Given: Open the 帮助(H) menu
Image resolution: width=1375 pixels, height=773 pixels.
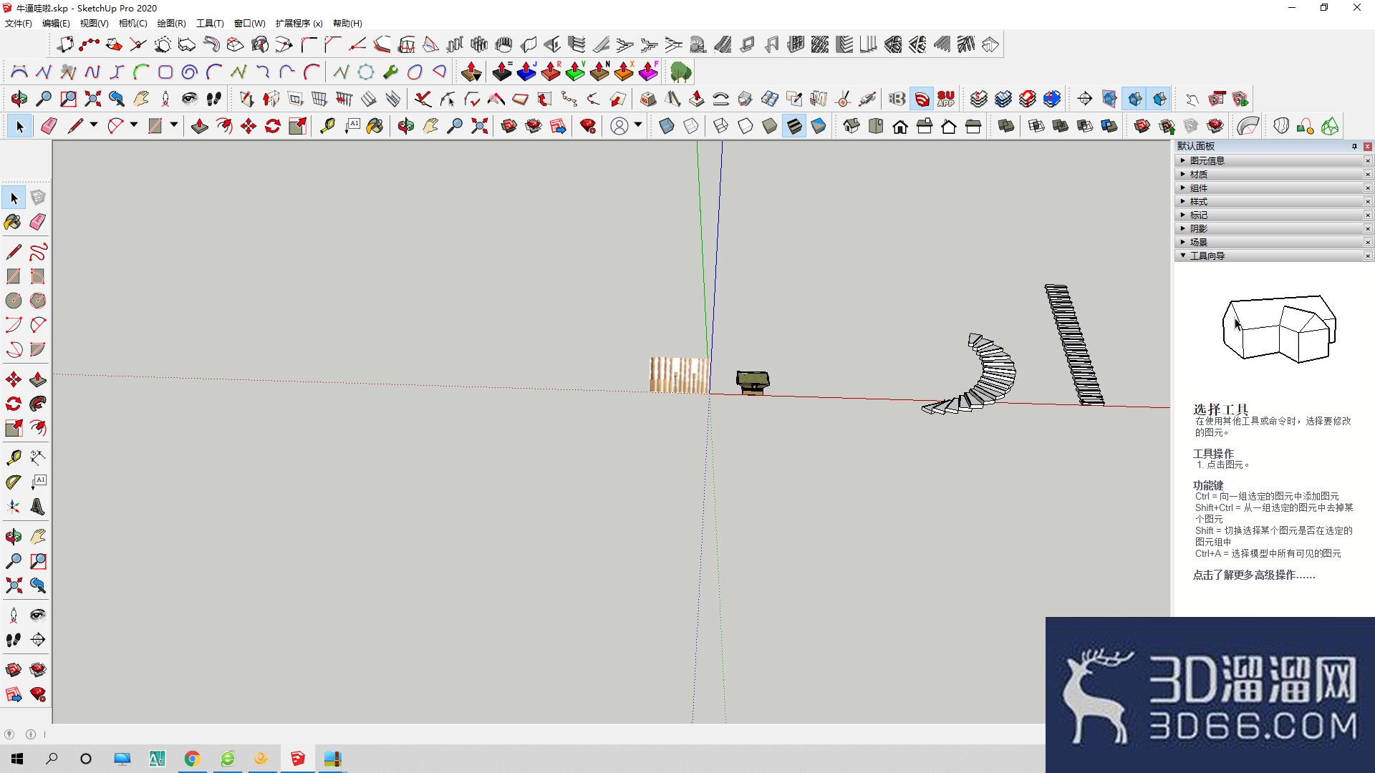Looking at the screenshot, I should pos(347,23).
